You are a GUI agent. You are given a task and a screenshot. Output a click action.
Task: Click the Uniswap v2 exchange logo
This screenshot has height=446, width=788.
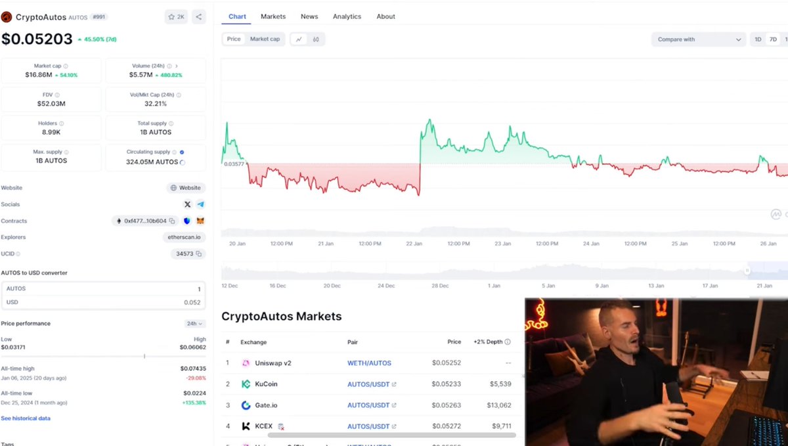click(x=246, y=363)
